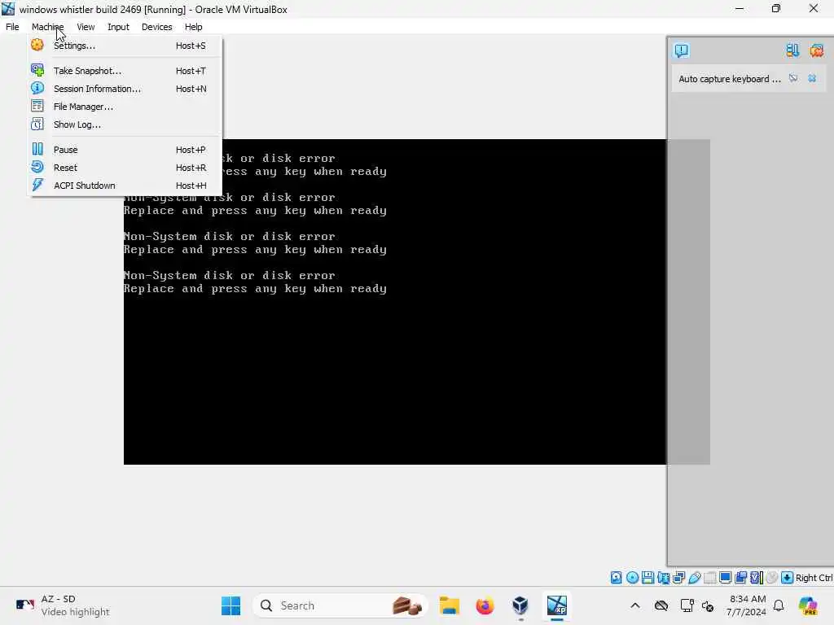The height and width of the screenshot is (625, 834).
Task: Click the keyboard capture arrow indicator
Action: pos(788,578)
